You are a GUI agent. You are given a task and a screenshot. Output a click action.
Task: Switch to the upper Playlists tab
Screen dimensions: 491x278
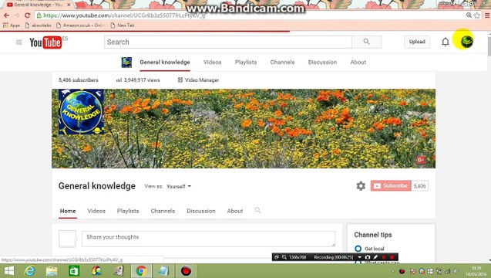pyautogui.click(x=246, y=62)
